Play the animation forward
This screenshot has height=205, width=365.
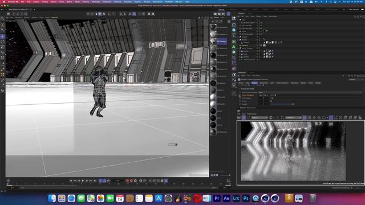coord(83,181)
